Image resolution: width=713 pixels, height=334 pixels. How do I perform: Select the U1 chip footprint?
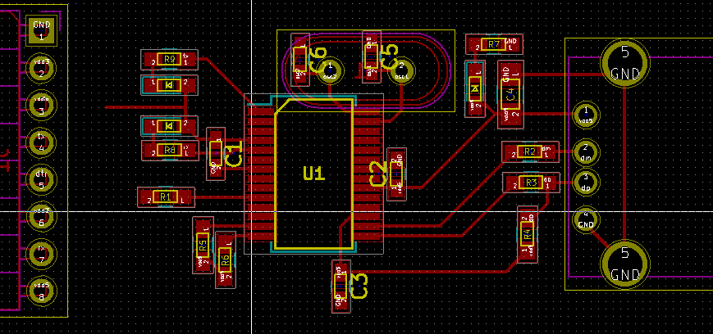[x=313, y=174]
